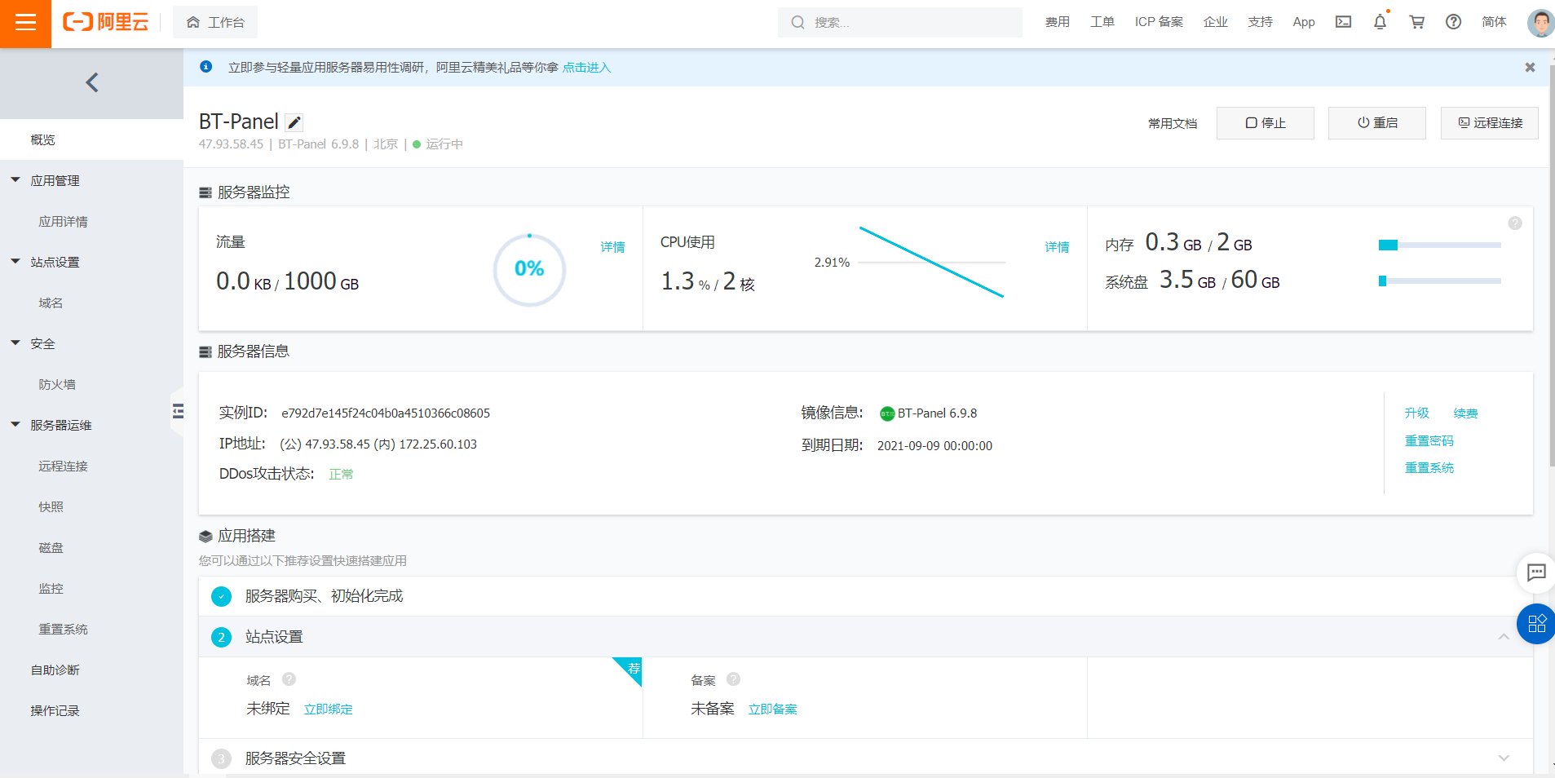This screenshot has height=778, width=1555.
Task: Collapse the 服务器运维 sidebar group
Action: point(15,425)
